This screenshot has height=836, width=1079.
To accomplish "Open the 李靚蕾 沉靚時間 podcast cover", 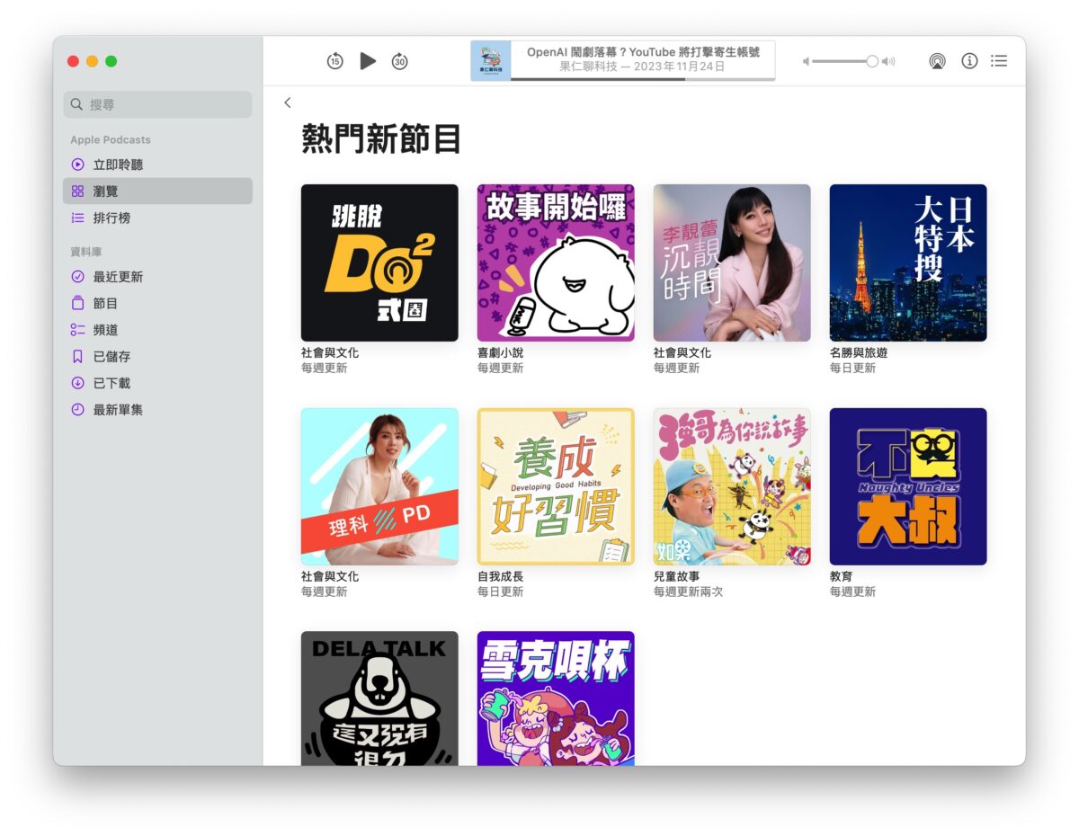I will 732,262.
